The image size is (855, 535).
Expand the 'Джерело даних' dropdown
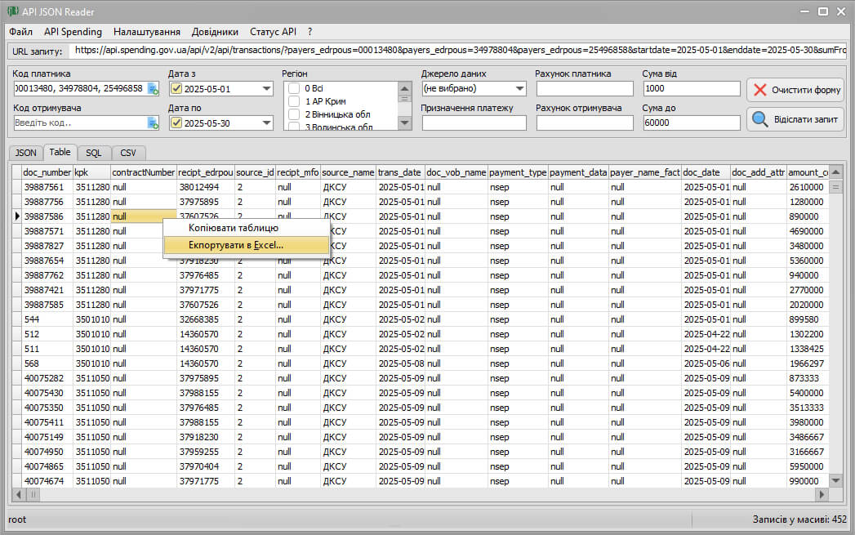(x=520, y=88)
